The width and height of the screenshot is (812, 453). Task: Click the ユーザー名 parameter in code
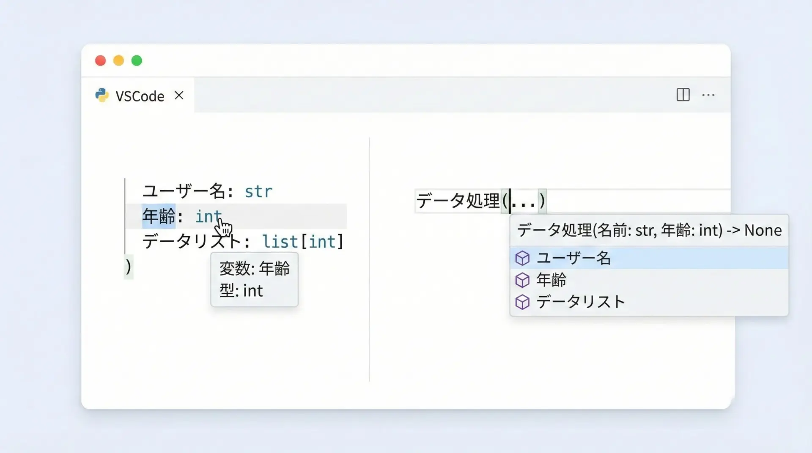coord(184,191)
